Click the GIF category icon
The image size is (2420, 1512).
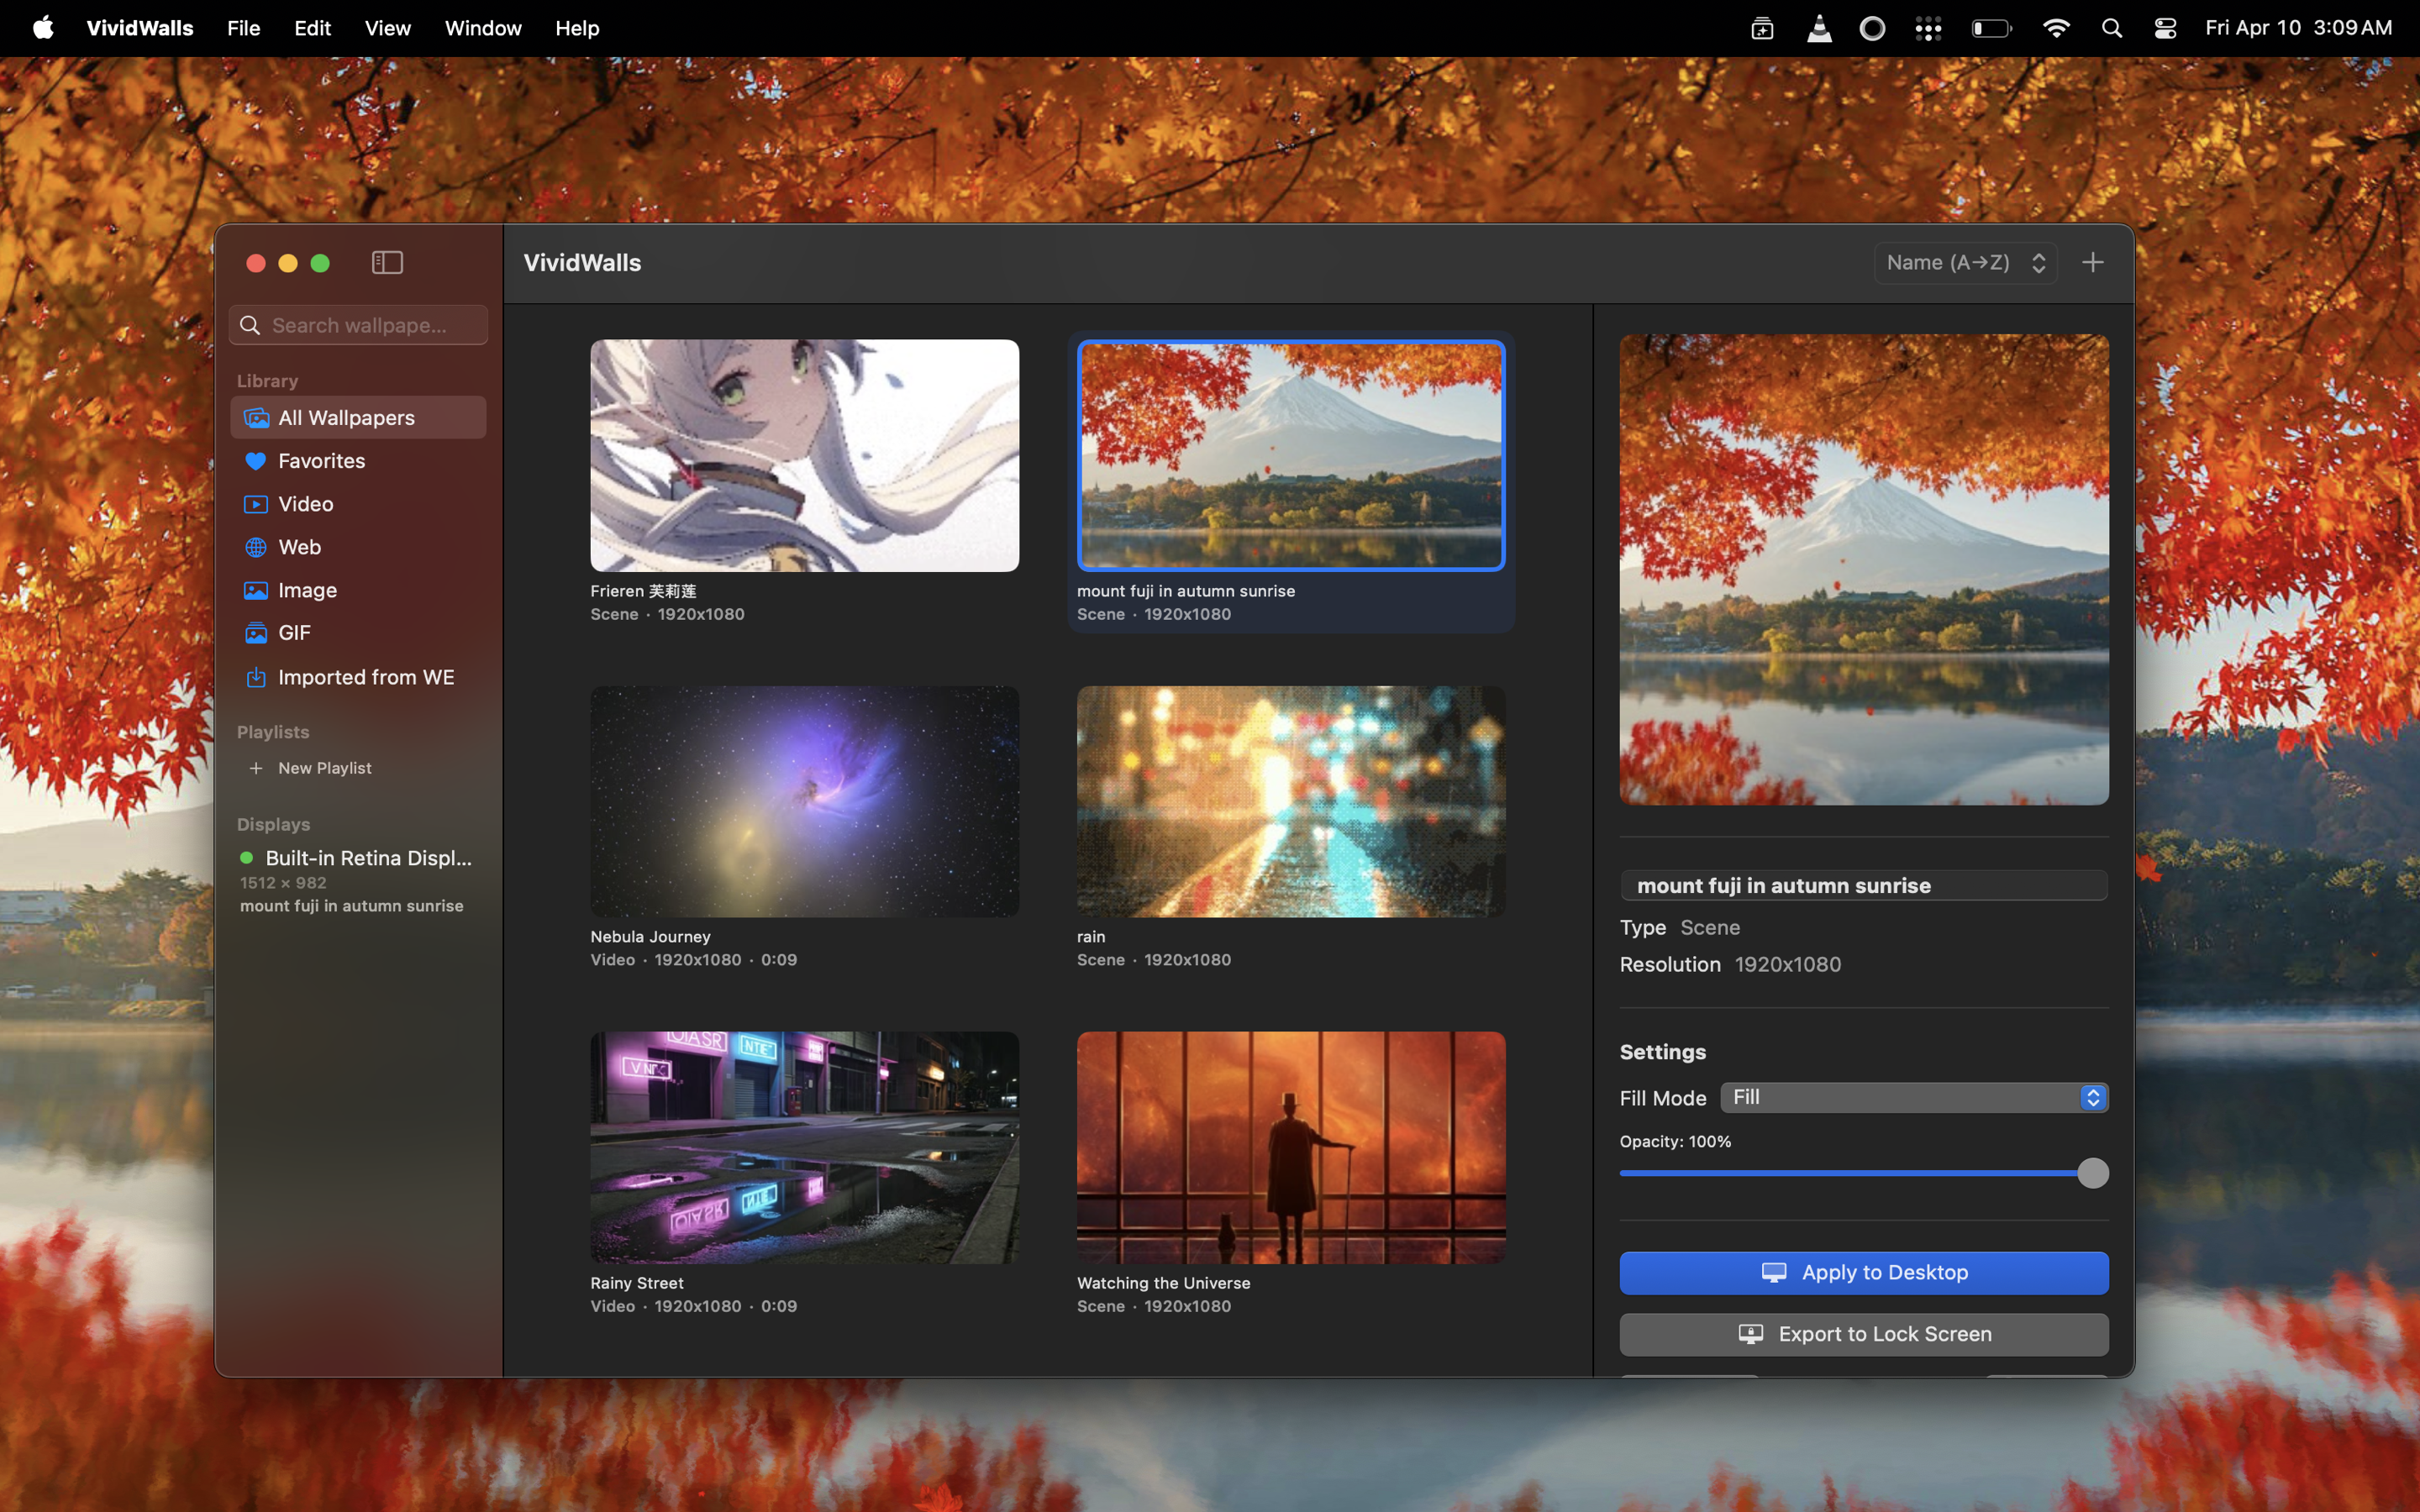tap(256, 633)
